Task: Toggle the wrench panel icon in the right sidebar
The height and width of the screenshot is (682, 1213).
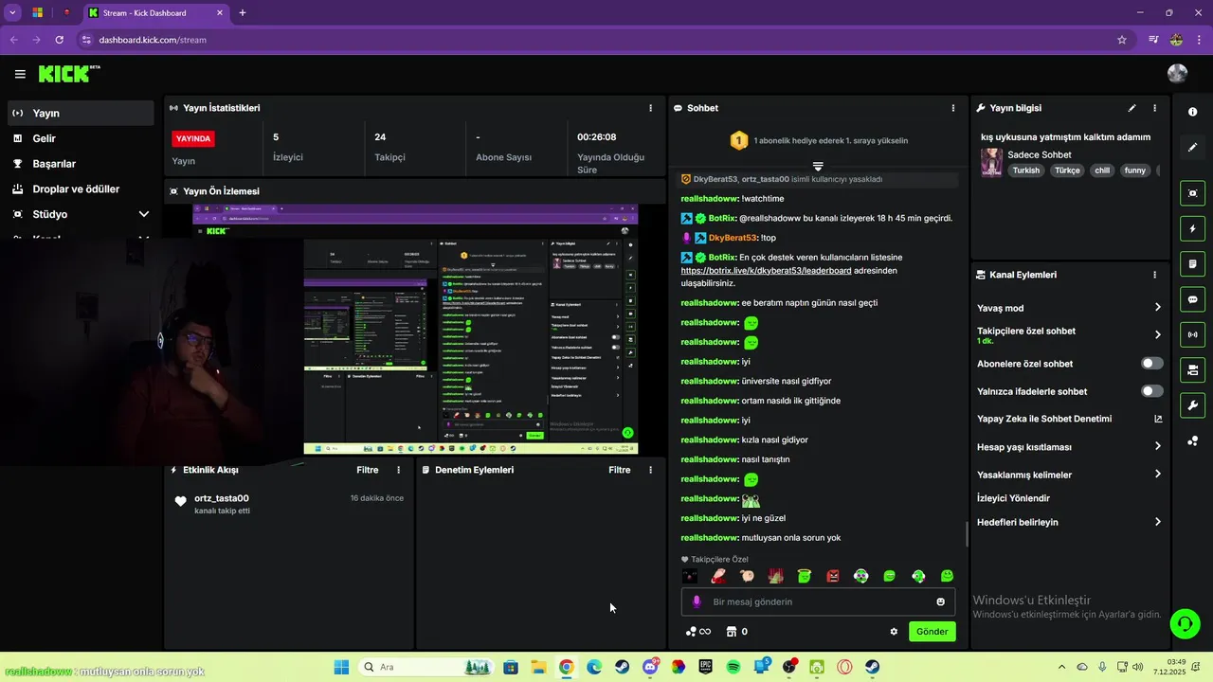Action: pos(1192,405)
